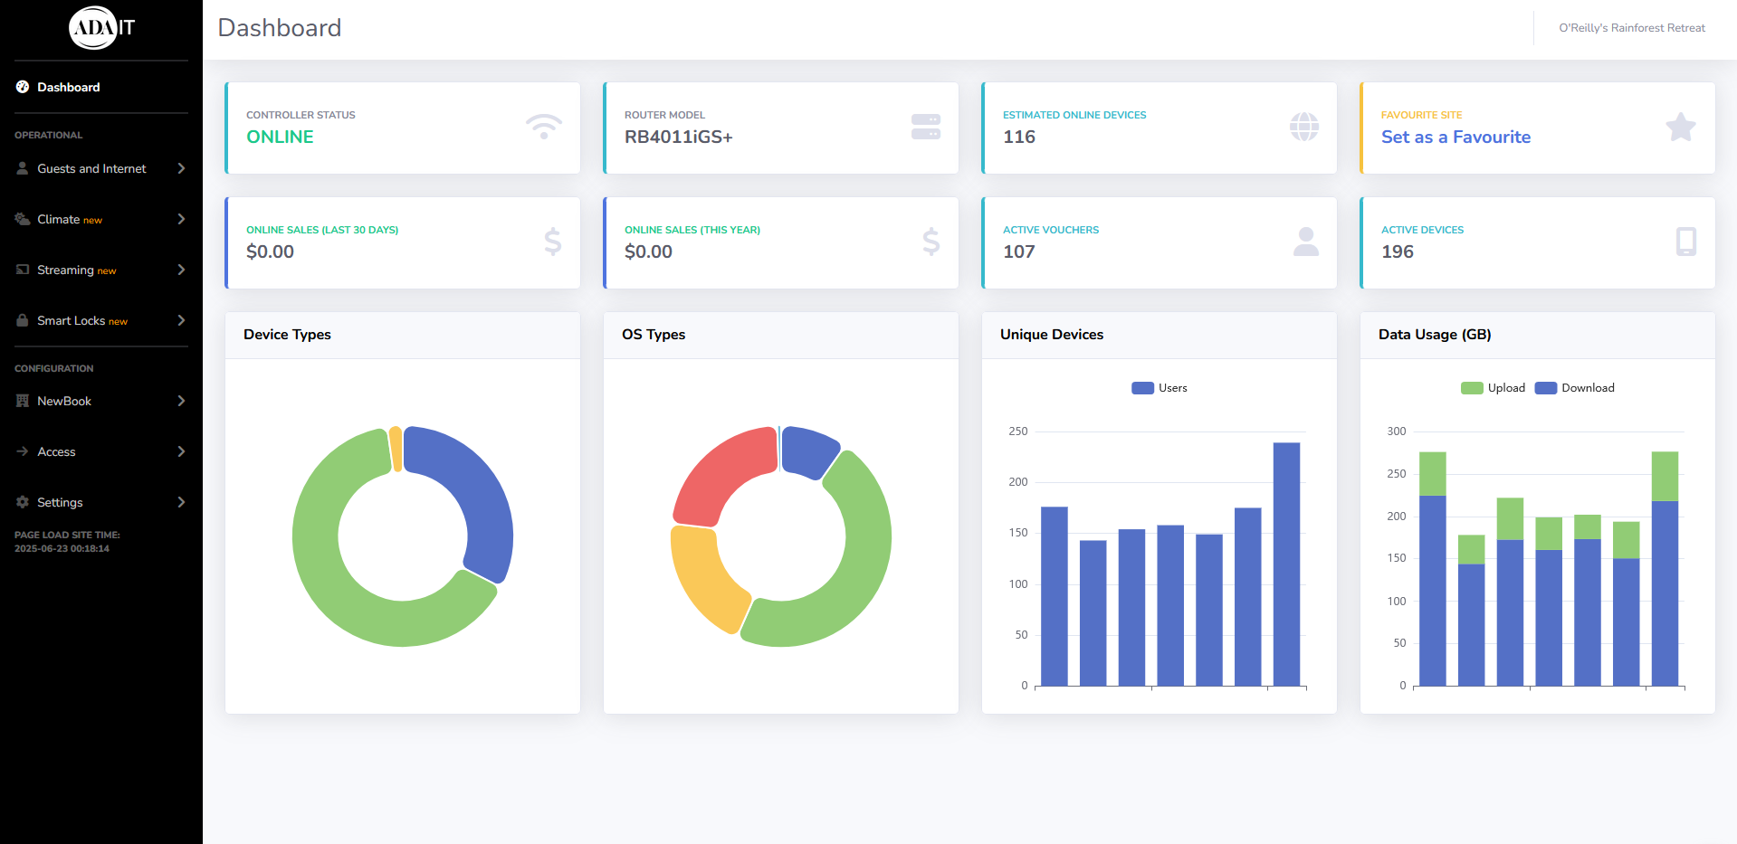1737x844 pixels.
Task: Click the ADA IT logo
Action: pos(101,28)
